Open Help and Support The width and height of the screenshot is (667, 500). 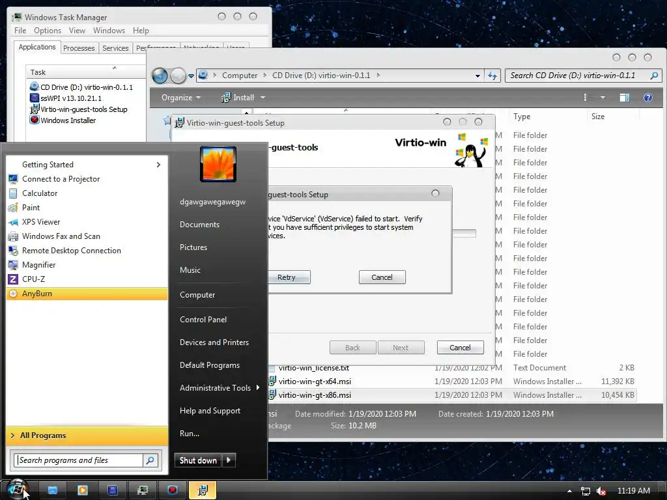[x=210, y=411]
